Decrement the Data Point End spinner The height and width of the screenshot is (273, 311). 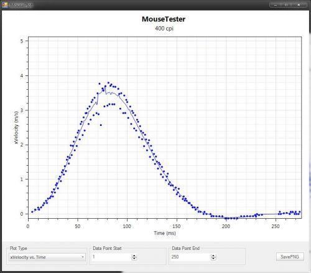coord(213,259)
